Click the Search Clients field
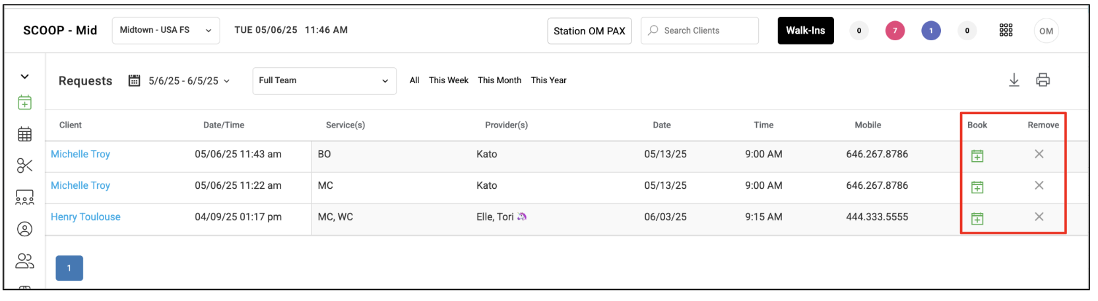Viewport: 1098px width, 301px height. 699,30
